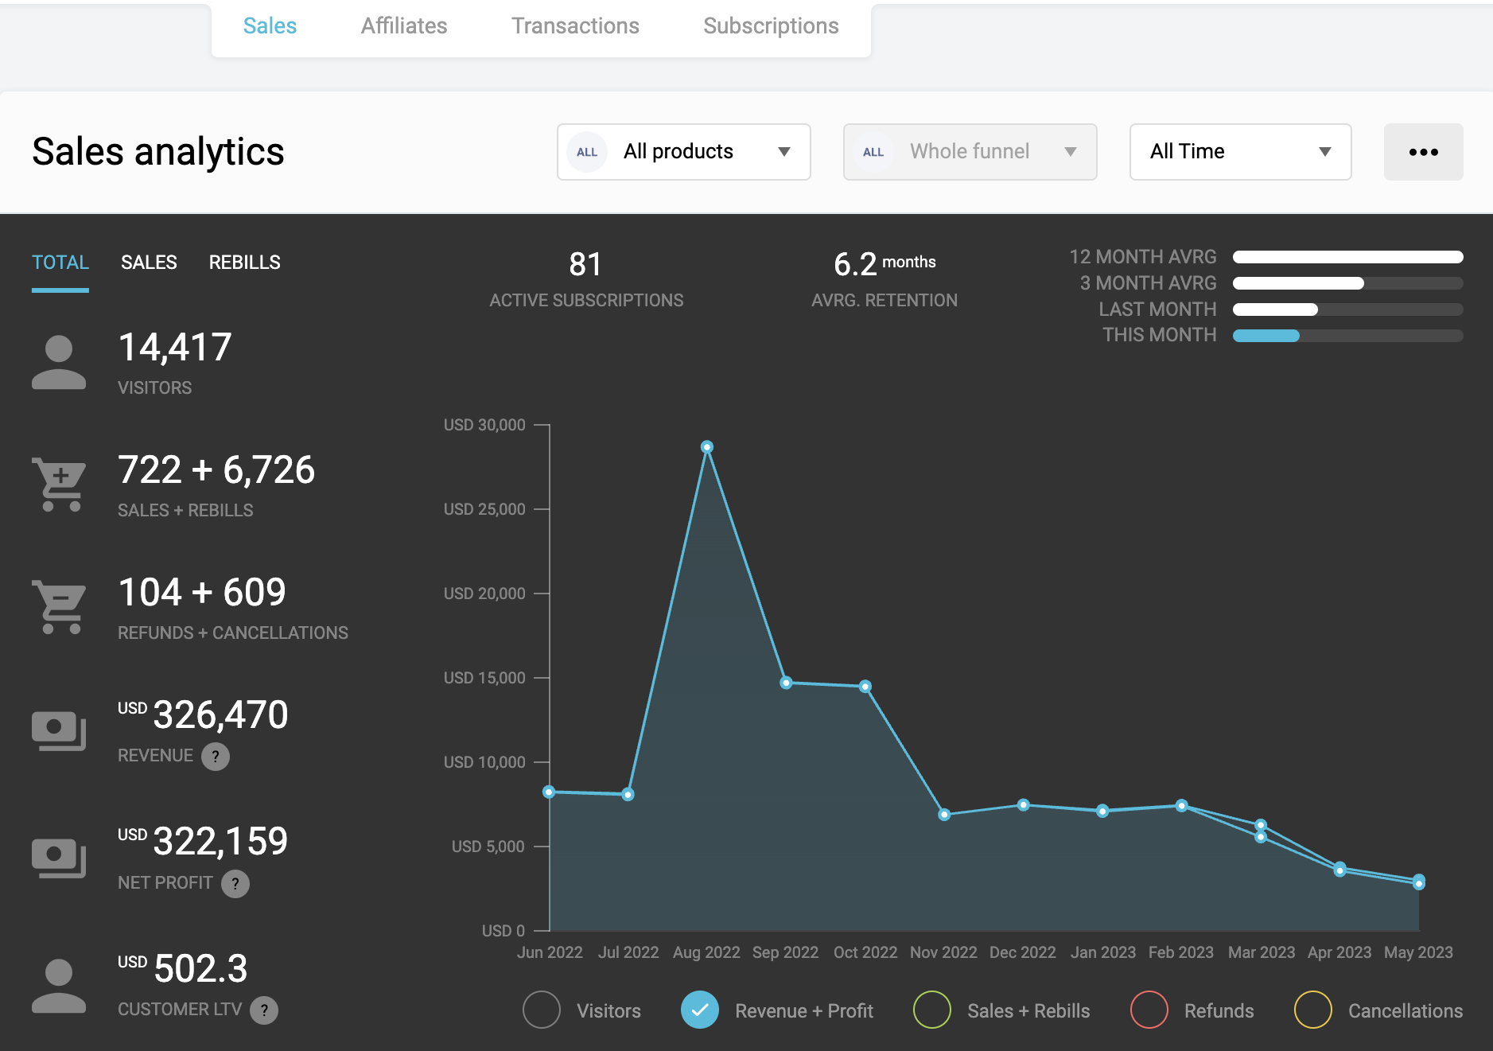This screenshot has width=1493, height=1051.
Task: Click the Refunds + Cancellations cart icon
Action: [x=59, y=607]
